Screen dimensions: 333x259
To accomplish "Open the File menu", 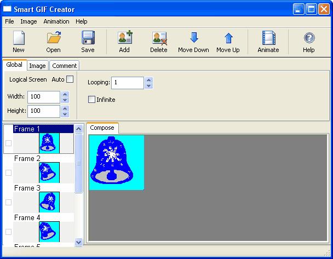I will (9, 21).
